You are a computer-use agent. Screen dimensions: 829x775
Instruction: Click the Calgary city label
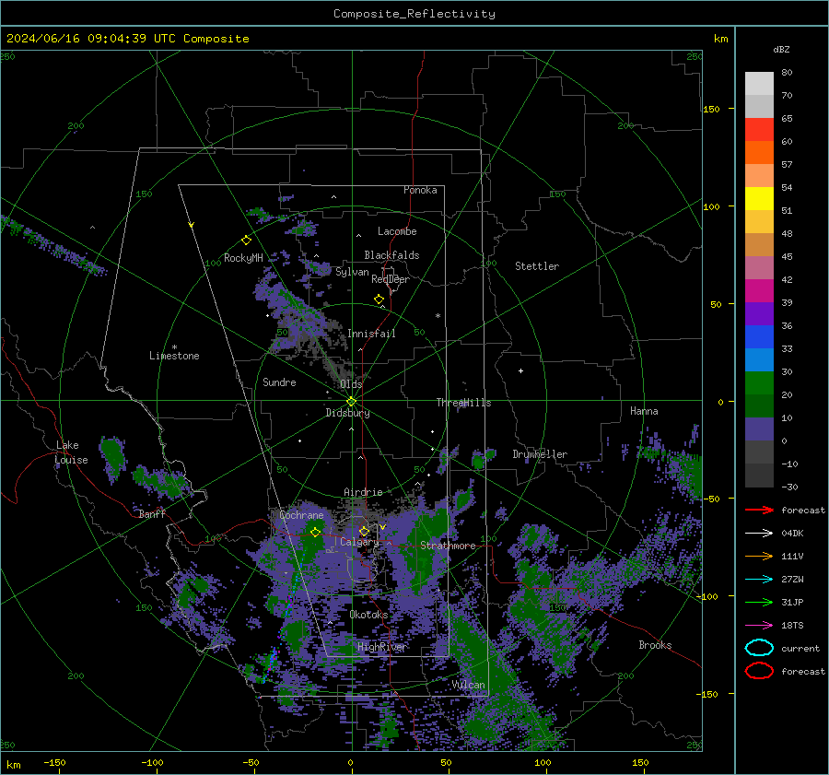point(359,542)
